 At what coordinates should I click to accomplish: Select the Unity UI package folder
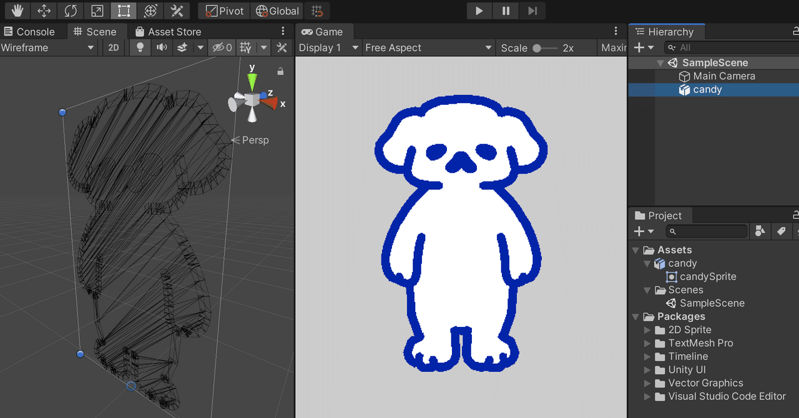coord(680,370)
